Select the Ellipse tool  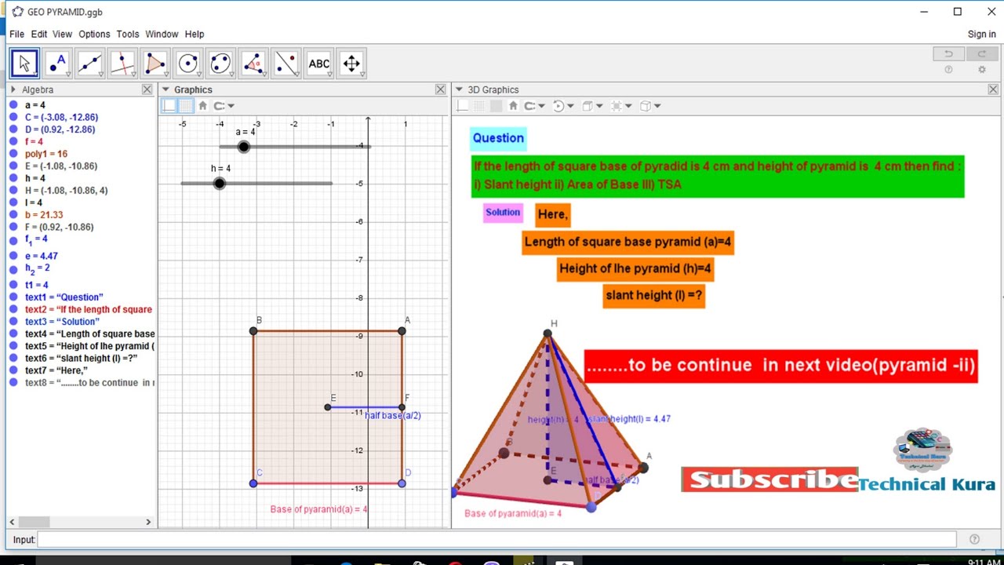220,64
